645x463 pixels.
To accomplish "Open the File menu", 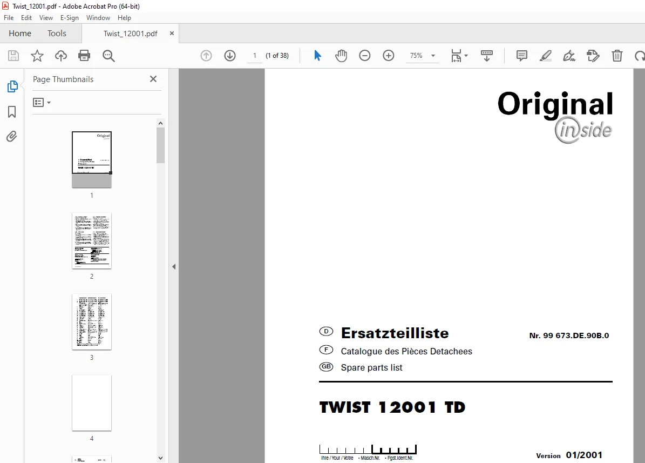I will click(9, 18).
